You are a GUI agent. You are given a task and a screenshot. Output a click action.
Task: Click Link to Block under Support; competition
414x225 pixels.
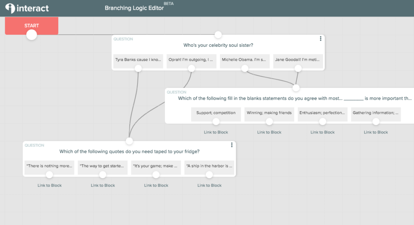coord(216,132)
